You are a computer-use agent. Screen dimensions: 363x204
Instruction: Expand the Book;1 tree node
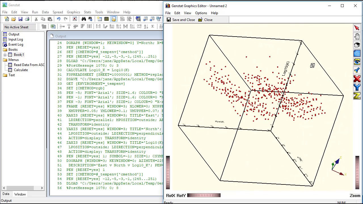coord(5,55)
